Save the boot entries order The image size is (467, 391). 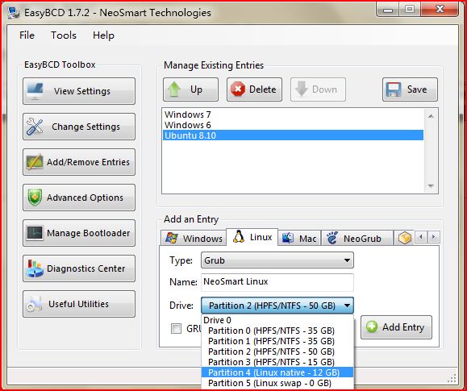click(410, 89)
